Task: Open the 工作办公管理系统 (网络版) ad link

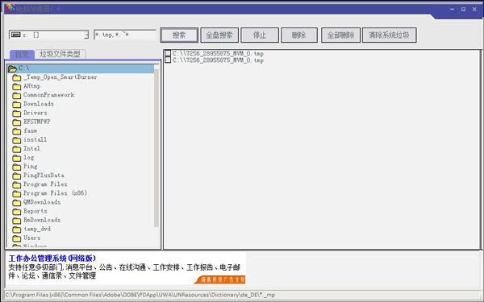Action: tap(52, 259)
